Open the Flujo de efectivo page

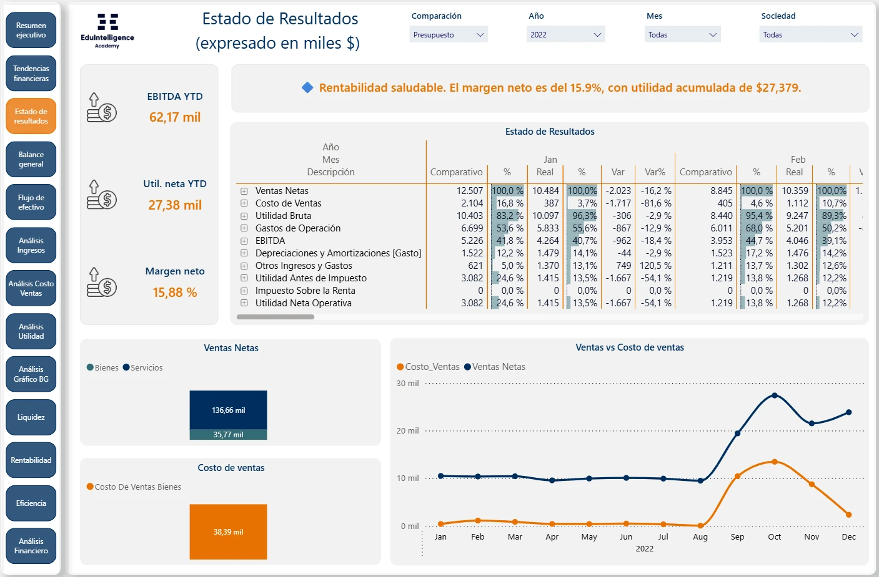tap(31, 202)
